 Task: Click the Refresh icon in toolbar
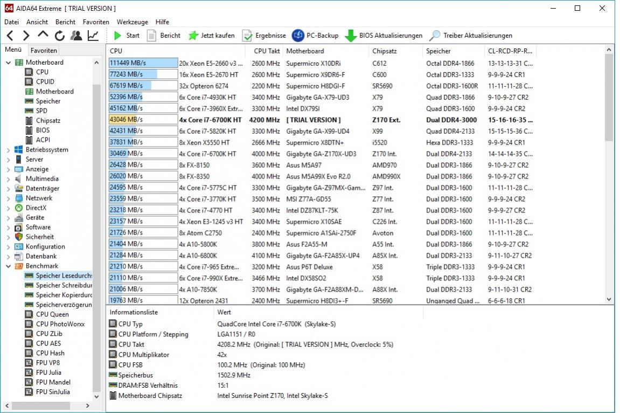60,36
